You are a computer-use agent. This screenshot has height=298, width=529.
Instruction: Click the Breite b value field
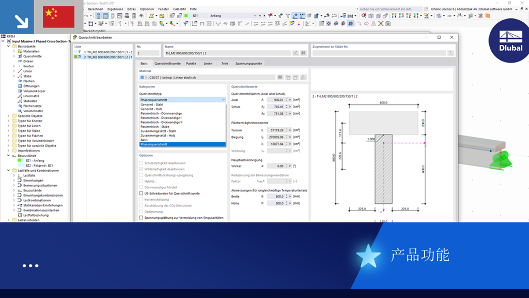276,196
